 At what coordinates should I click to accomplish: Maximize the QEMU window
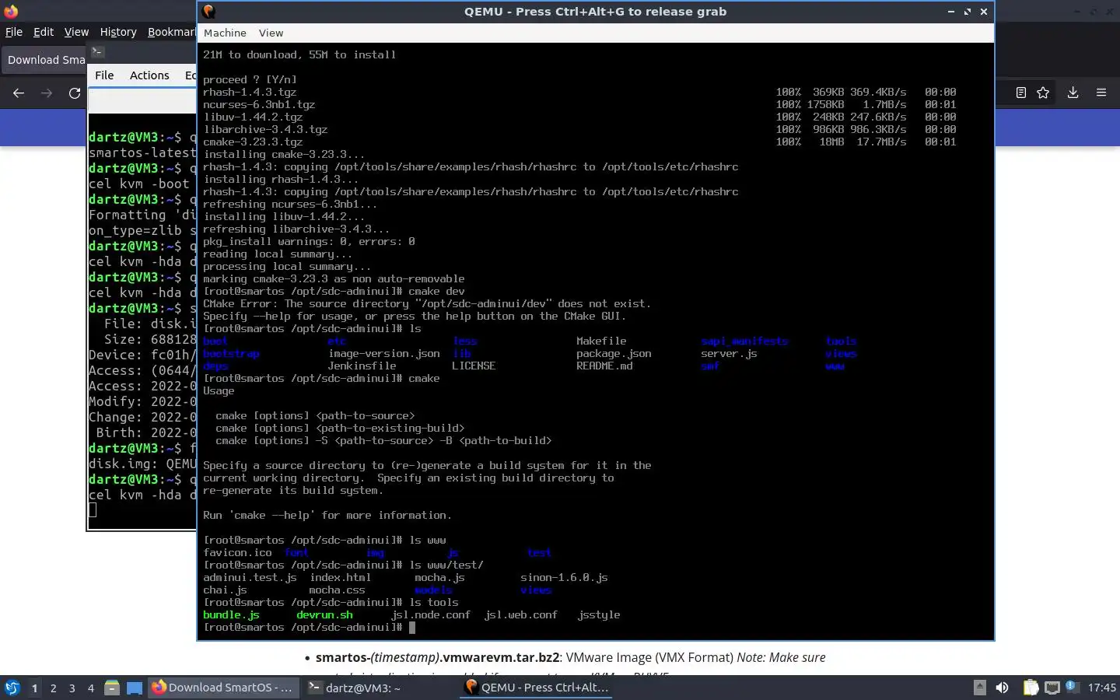coord(968,12)
